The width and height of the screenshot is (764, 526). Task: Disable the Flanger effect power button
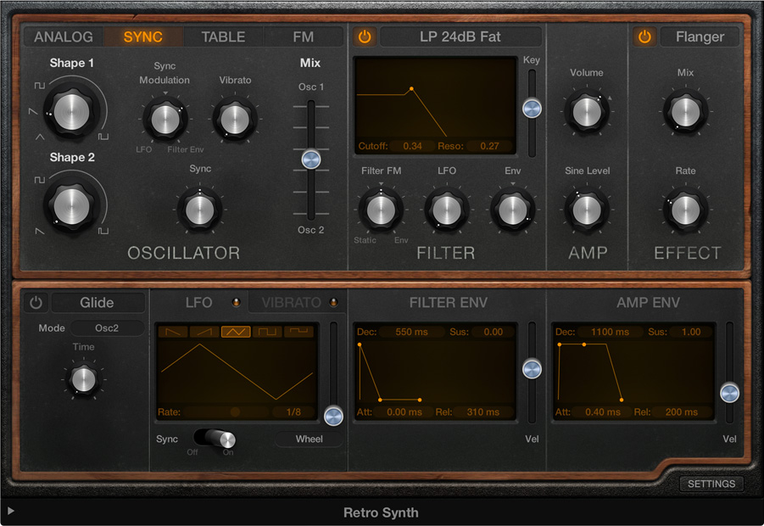click(x=644, y=36)
